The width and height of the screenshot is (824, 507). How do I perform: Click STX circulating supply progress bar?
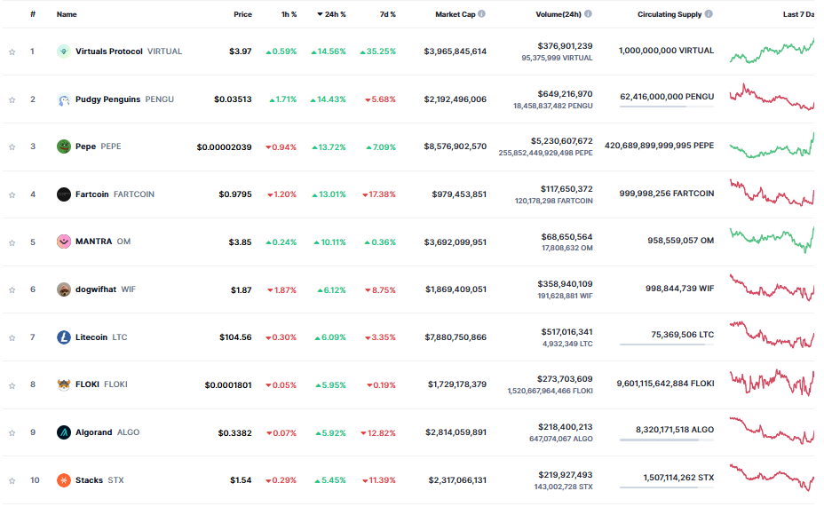(x=666, y=487)
